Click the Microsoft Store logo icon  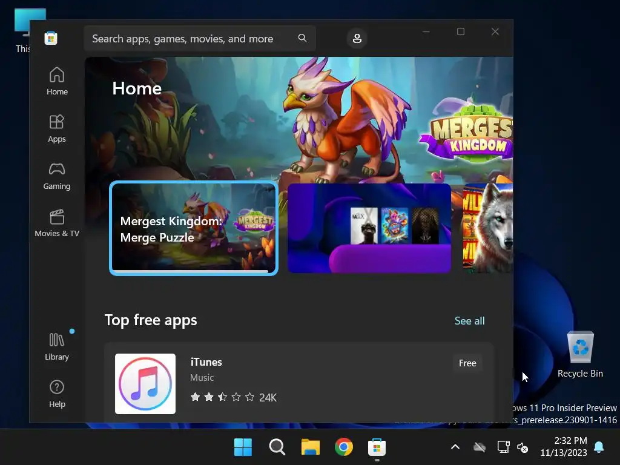(51, 38)
